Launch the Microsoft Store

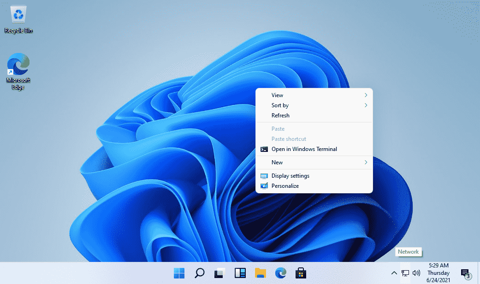[x=301, y=273]
